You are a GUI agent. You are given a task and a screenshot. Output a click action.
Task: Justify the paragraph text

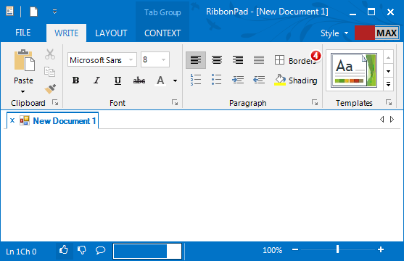[x=259, y=60]
